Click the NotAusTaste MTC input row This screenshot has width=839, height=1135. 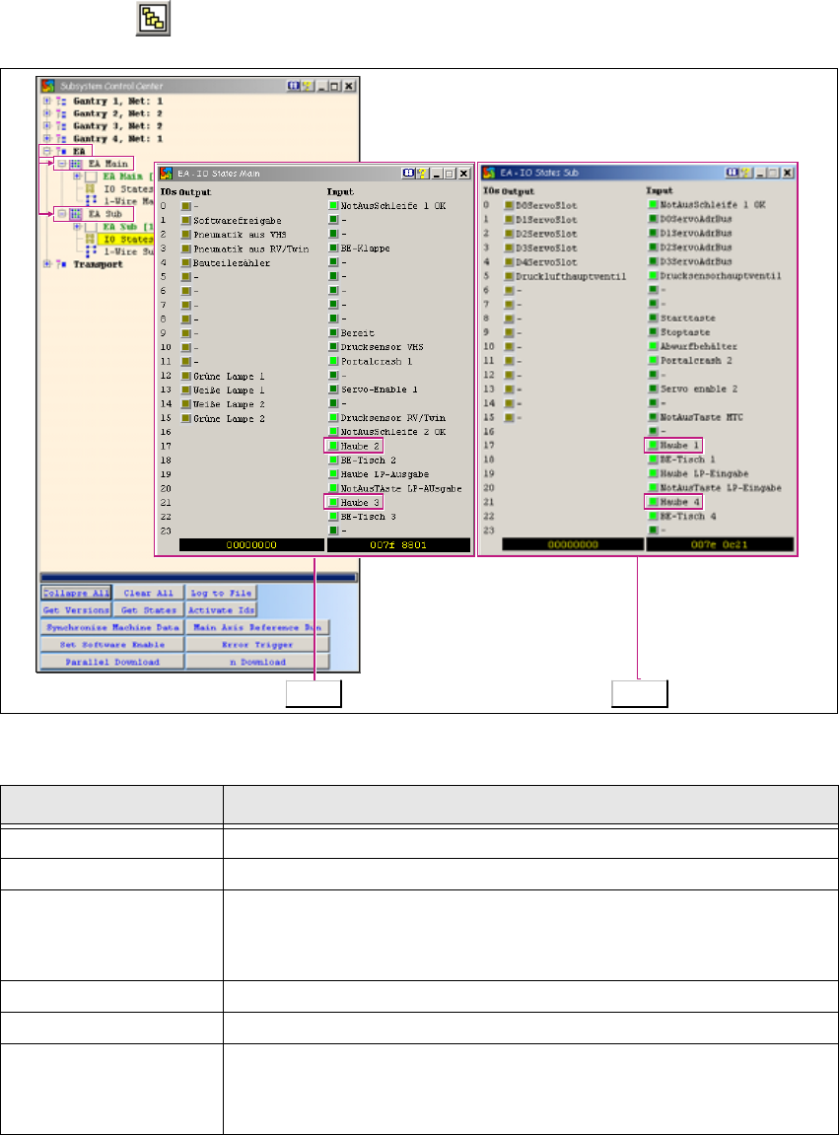point(696,417)
